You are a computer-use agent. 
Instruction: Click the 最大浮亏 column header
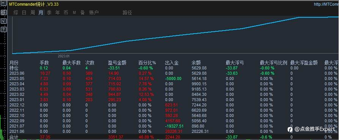coord(235,63)
